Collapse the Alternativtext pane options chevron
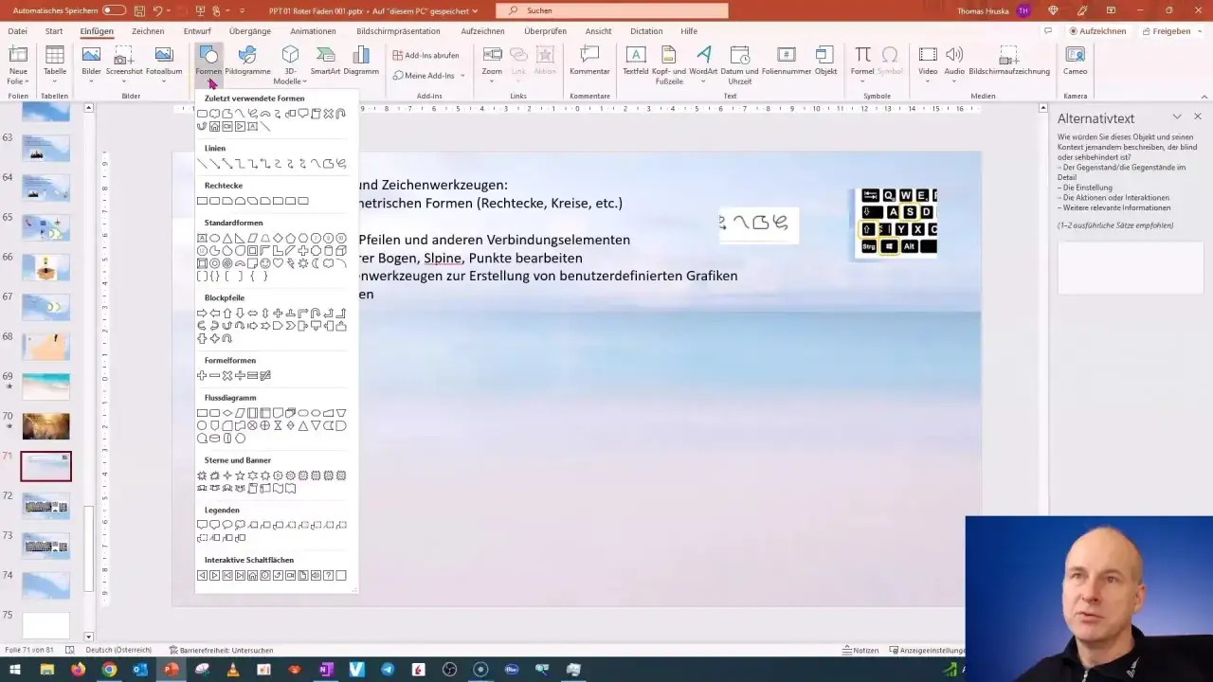Image resolution: width=1213 pixels, height=682 pixels. click(x=1177, y=117)
